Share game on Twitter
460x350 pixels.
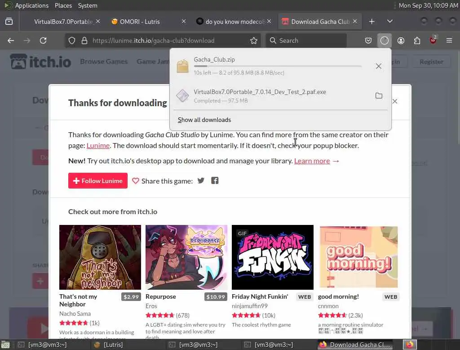[201, 180]
